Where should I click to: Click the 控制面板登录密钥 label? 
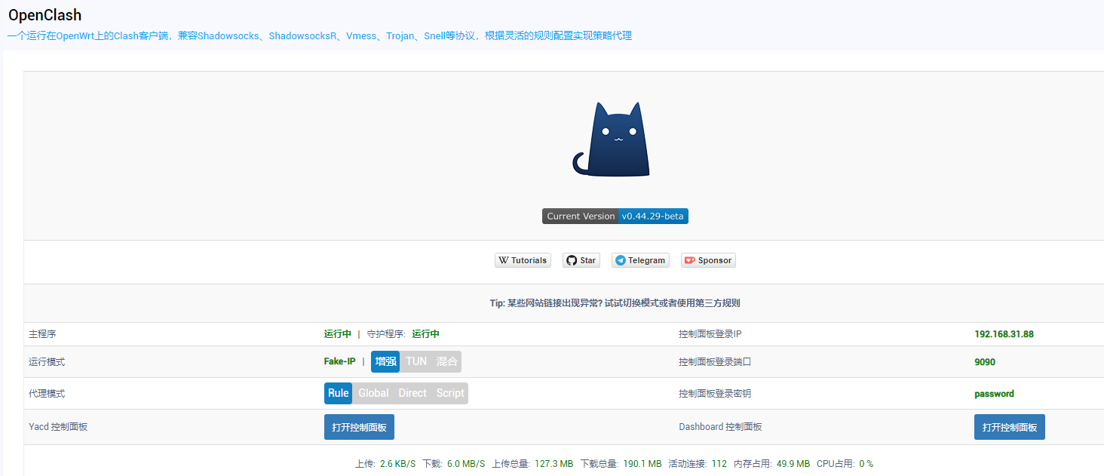click(x=715, y=394)
